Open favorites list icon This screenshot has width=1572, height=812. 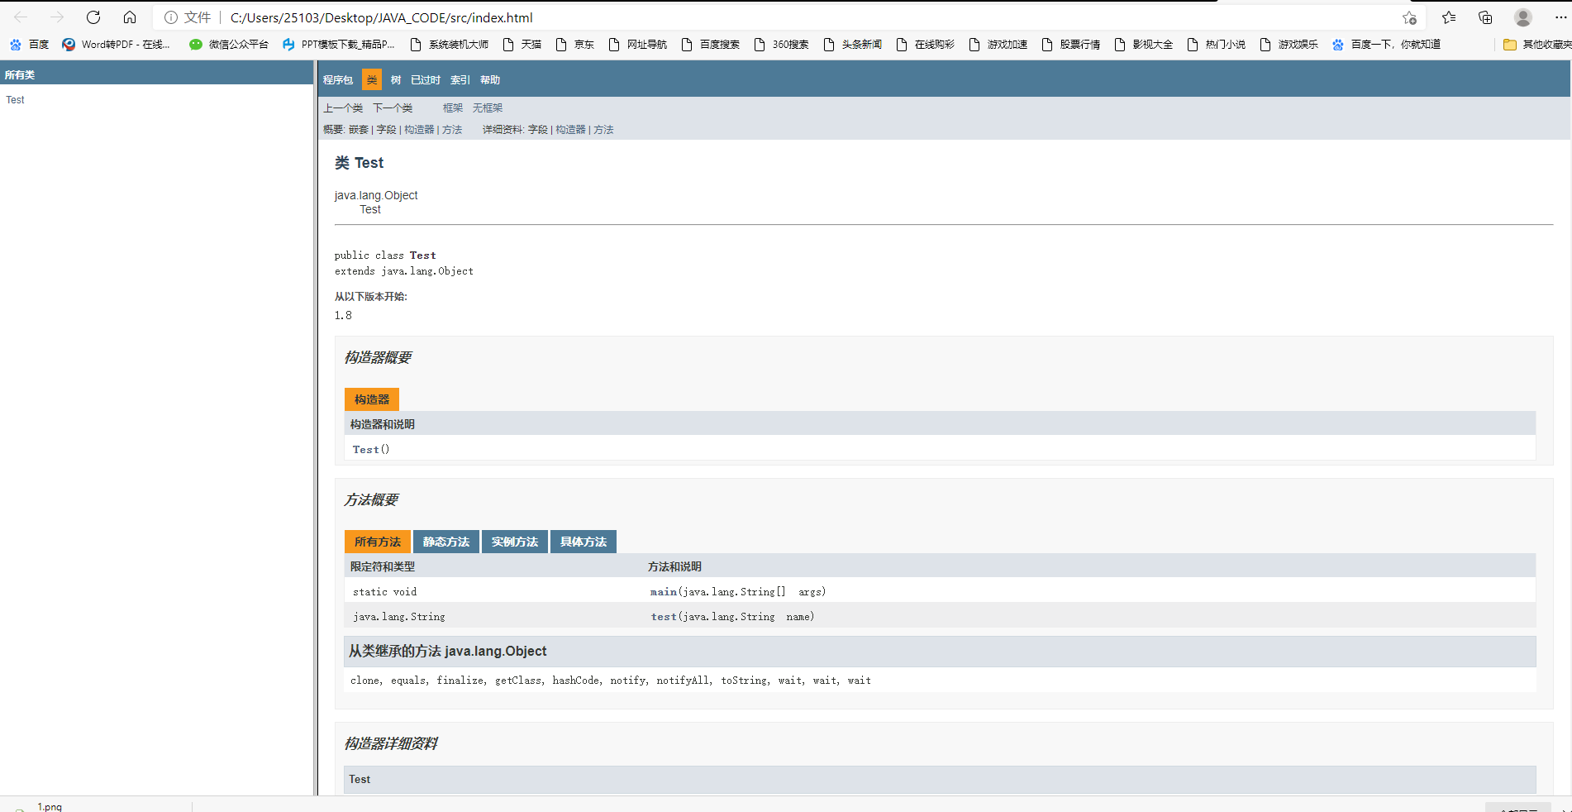(1449, 17)
